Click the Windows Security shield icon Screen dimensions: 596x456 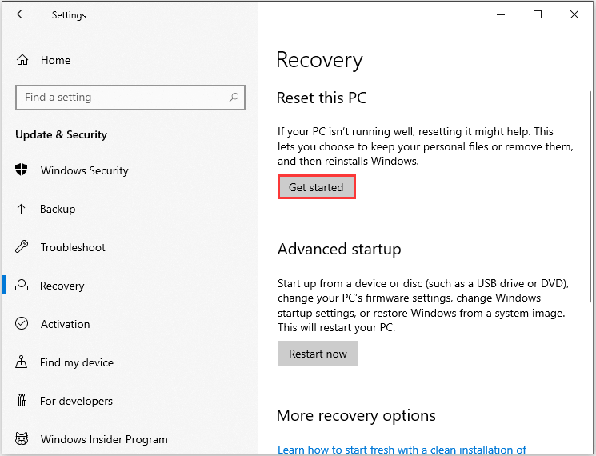point(22,170)
